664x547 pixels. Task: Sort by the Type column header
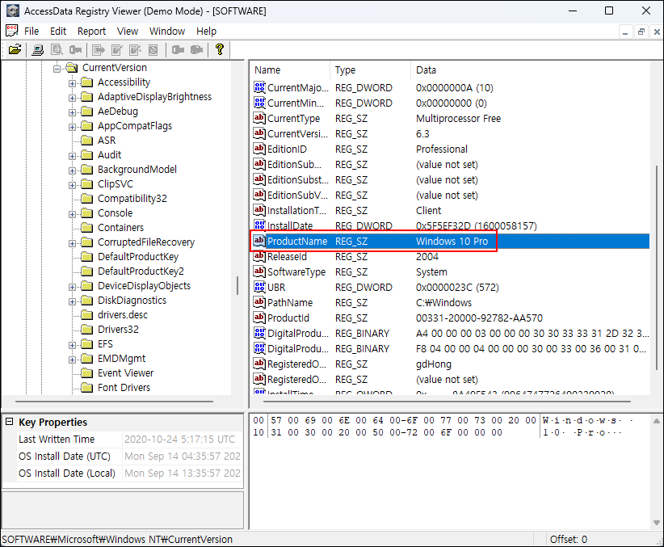click(x=371, y=70)
